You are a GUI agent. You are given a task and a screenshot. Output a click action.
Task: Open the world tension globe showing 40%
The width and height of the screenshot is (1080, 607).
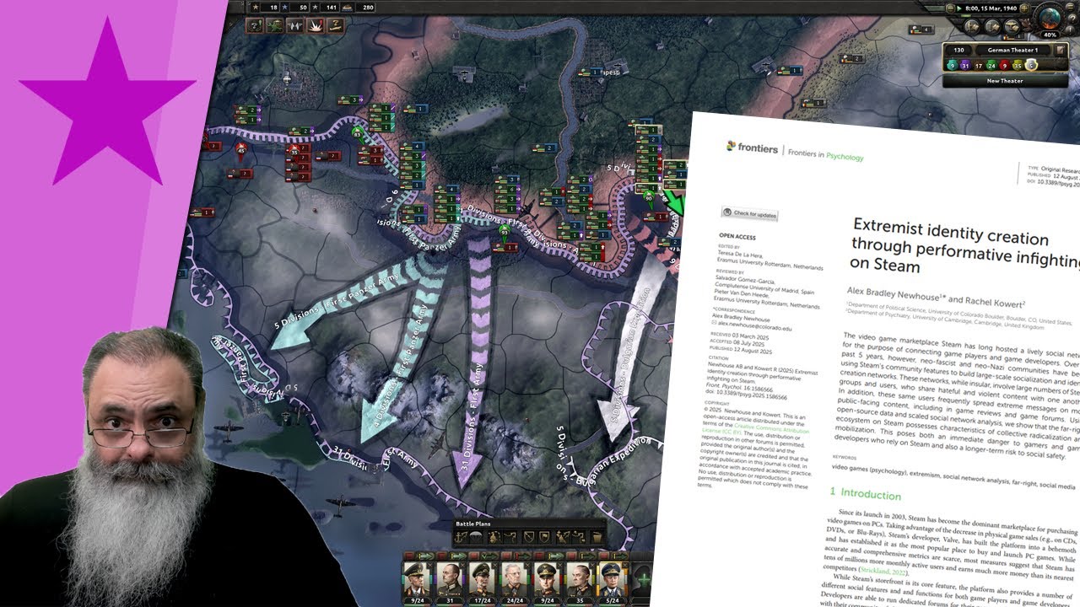pos(1050,20)
